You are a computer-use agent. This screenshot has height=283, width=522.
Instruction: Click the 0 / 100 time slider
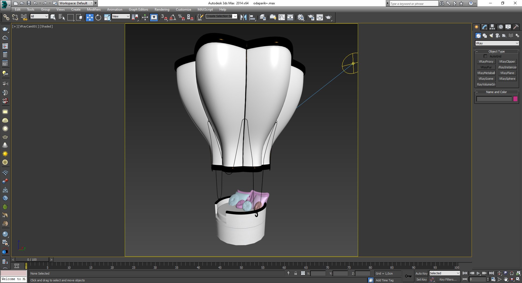tap(32, 260)
